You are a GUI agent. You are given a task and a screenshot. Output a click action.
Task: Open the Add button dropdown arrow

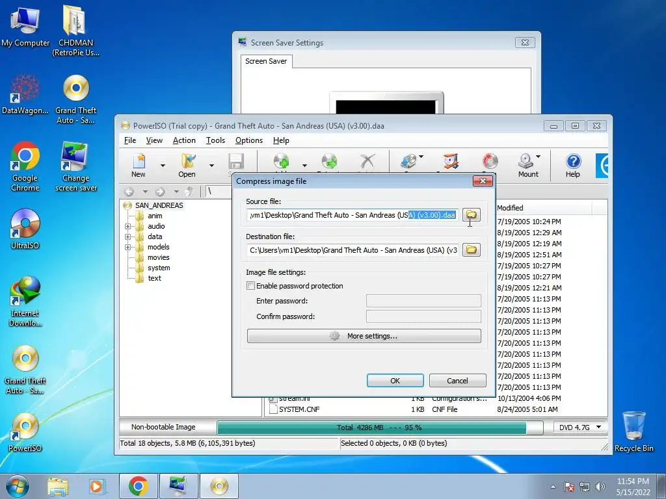(304, 166)
